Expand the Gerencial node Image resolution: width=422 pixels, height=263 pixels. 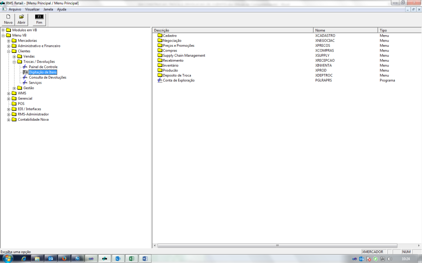tap(8, 99)
